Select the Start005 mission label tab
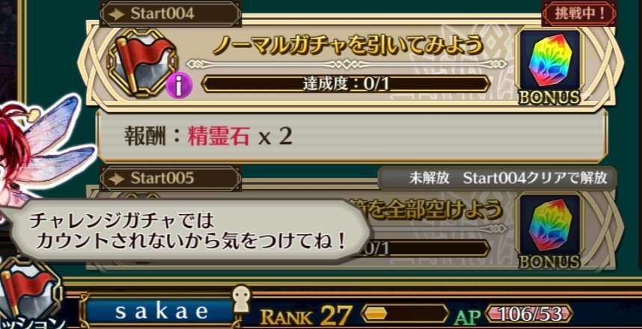This screenshot has width=642, height=329. coord(171,179)
